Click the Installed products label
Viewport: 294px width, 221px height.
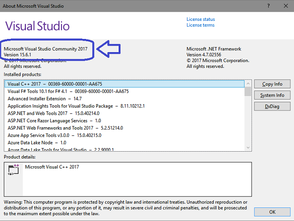click(23, 74)
